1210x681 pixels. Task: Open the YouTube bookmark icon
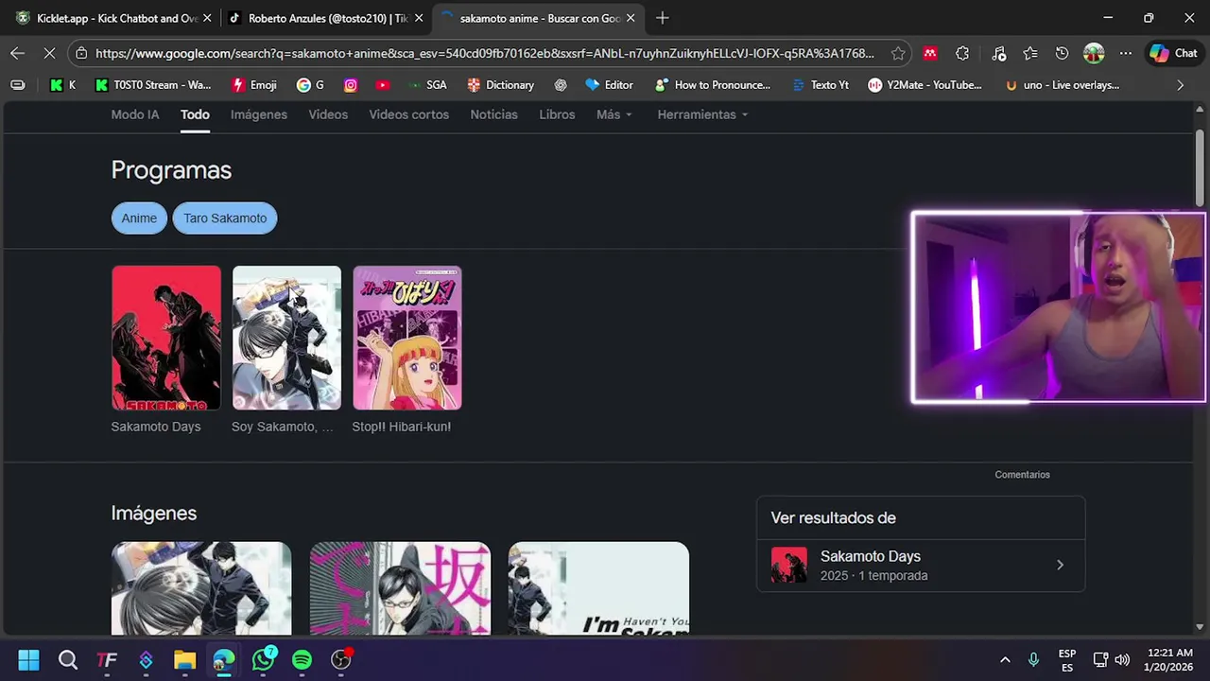[x=382, y=85]
